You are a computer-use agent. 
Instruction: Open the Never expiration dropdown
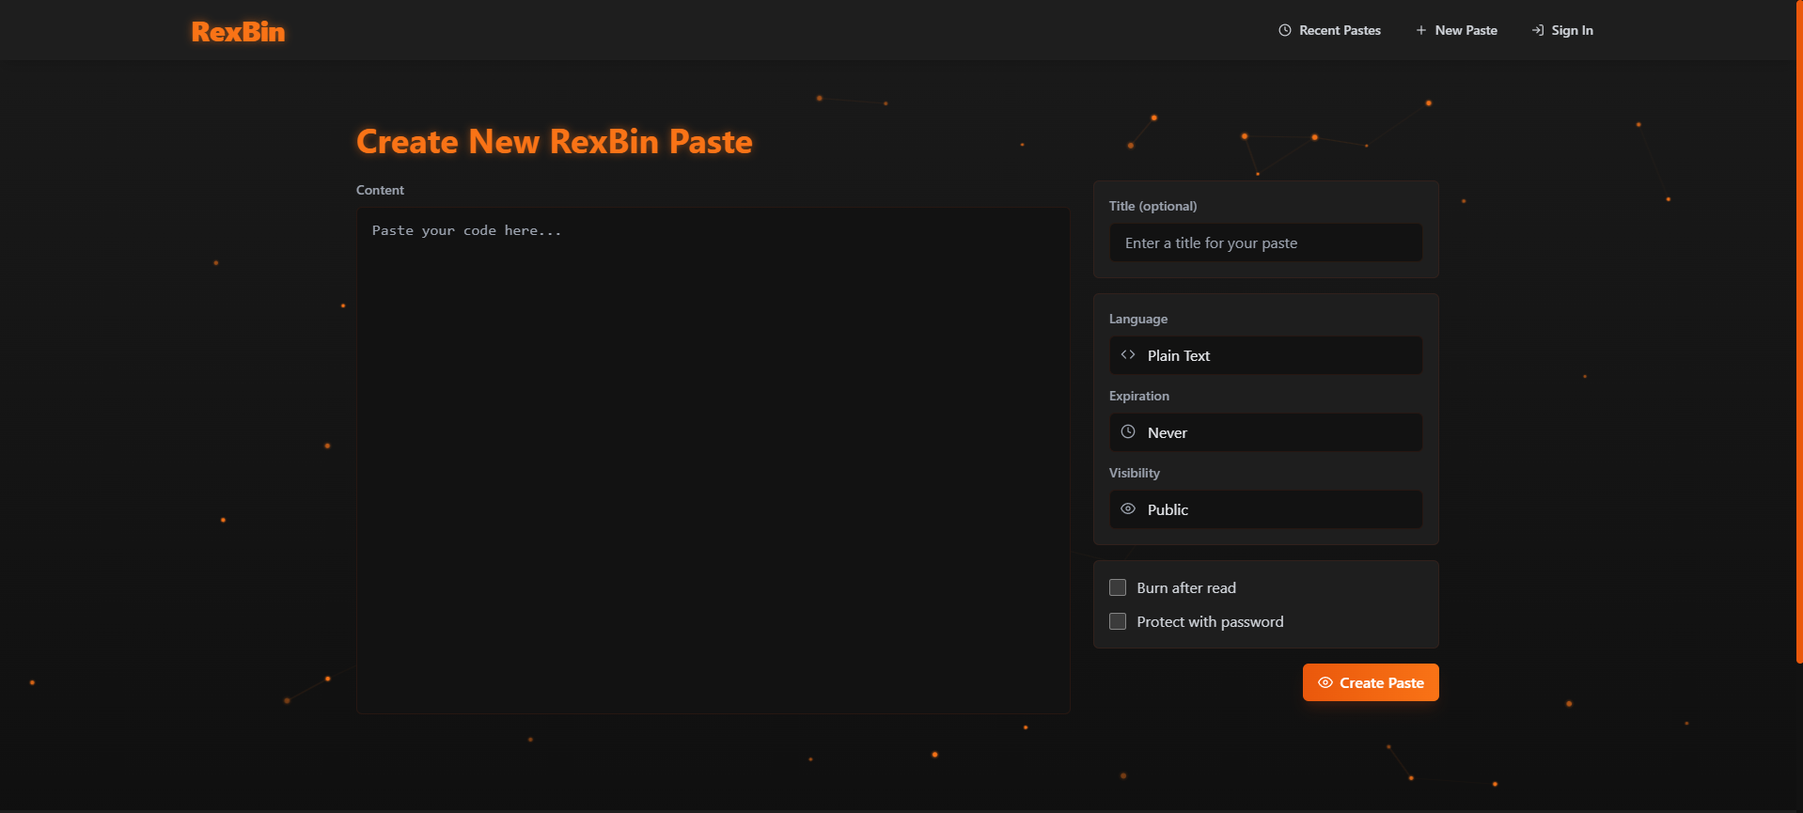pos(1265,432)
